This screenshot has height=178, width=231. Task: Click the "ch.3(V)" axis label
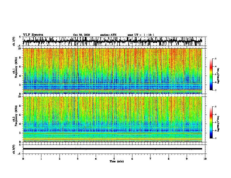coord(14,149)
